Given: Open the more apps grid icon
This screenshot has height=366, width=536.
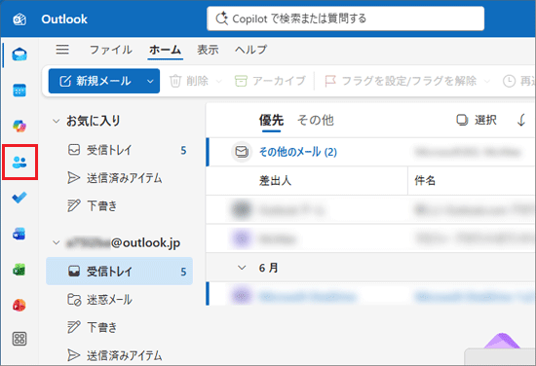Looking at the screenshot, I should pos(19,339).
